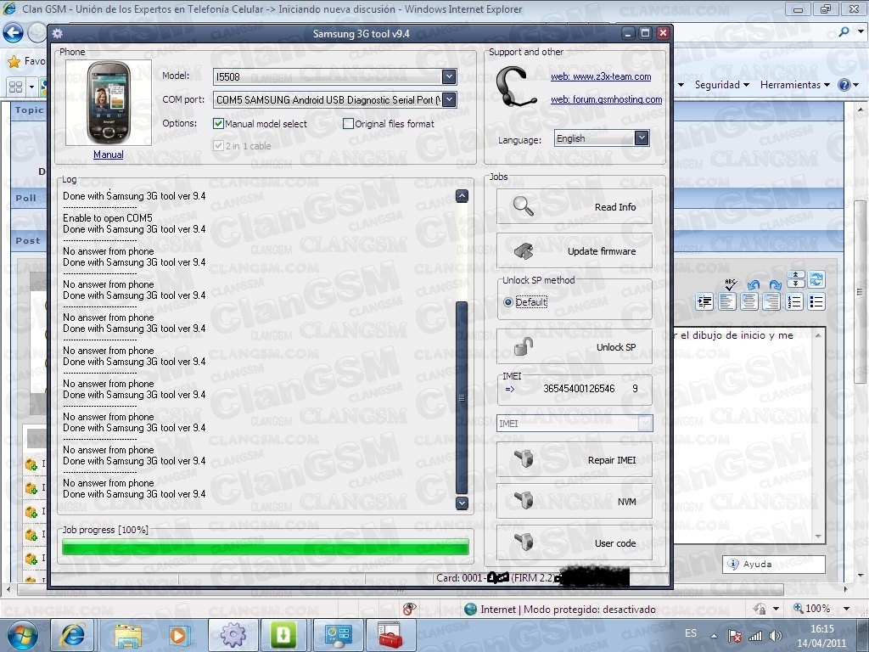Click the align right icon in editor
869x652 pixels.
771,302
